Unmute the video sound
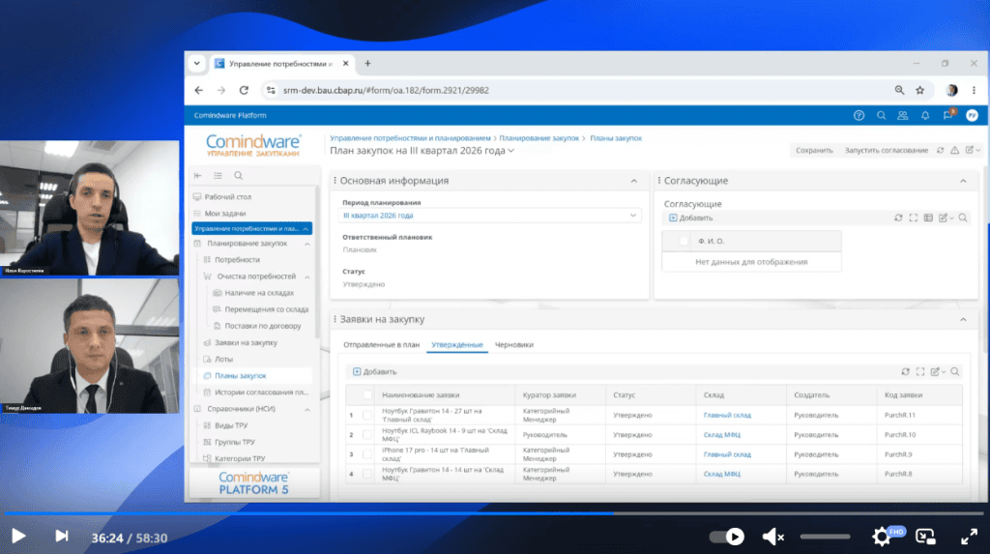 772,537
